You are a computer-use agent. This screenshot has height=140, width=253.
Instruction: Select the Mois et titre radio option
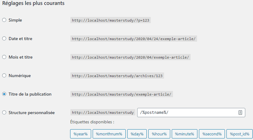pyautogui.click(x=4, y=57)
